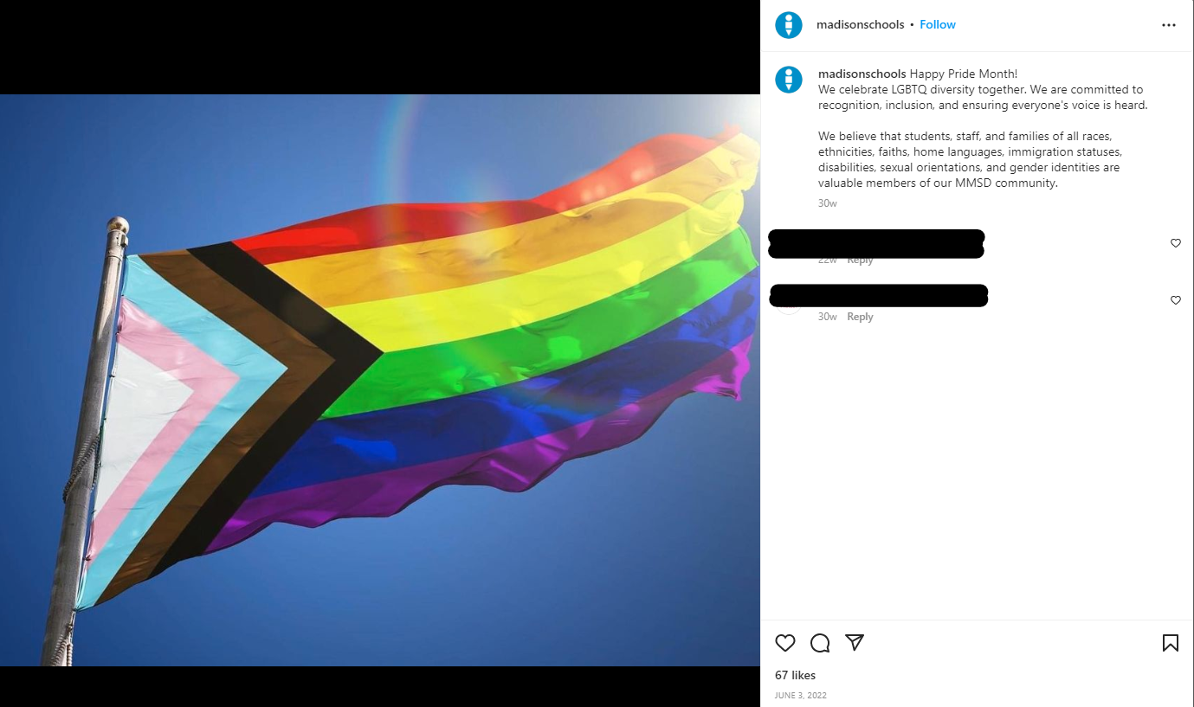Reply to the 22w comment
Image resolution: width=1194 pixels, height=707 pixels.
[860, 260]
